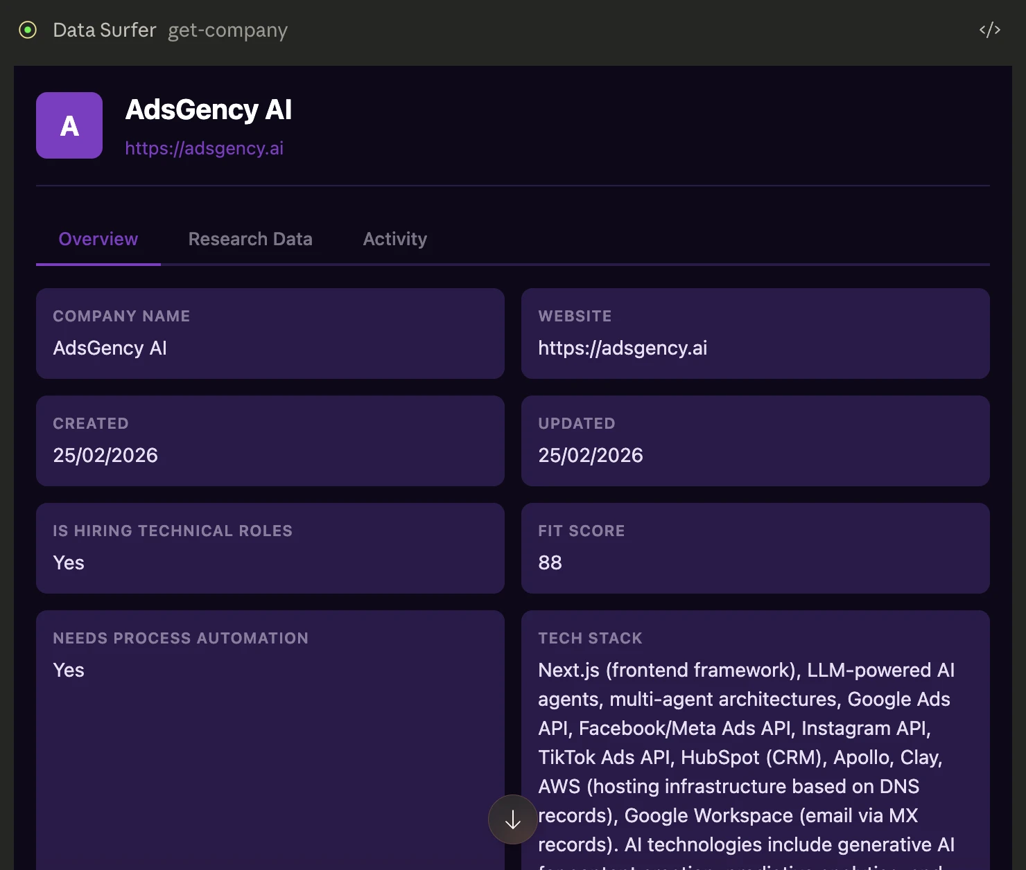Click the get-company label
Image resolution: width=1026 pixels, height=870 pixels.
point(228,30)
